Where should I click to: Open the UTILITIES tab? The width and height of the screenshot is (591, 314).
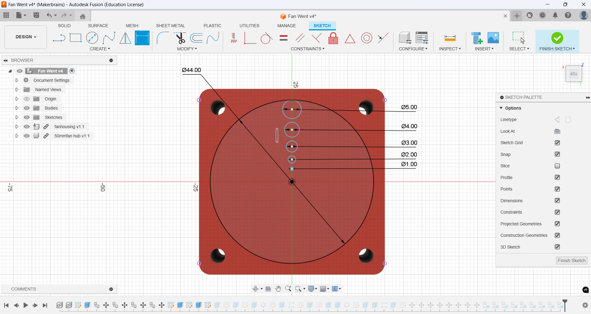(x=249, y=26)
